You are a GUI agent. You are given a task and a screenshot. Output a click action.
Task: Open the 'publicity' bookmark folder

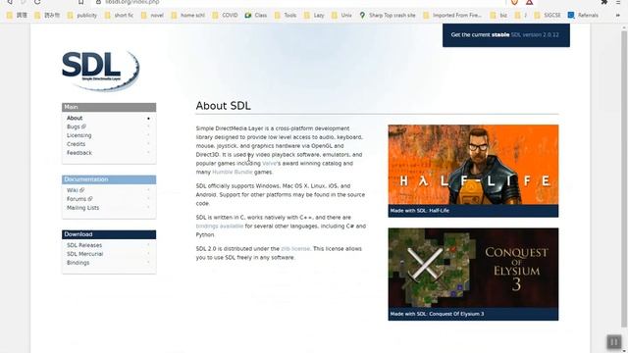[x=82, y=16]
